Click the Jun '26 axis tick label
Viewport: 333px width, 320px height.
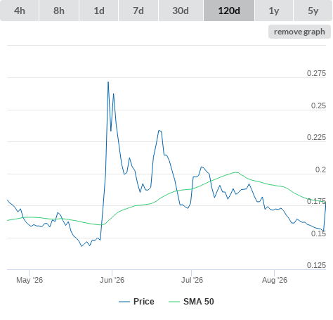(x=112, y=280)
